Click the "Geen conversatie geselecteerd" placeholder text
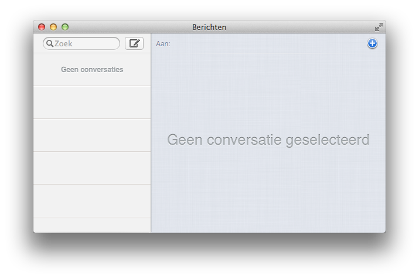This screenshot has height=279, width=419. (268, 140)
